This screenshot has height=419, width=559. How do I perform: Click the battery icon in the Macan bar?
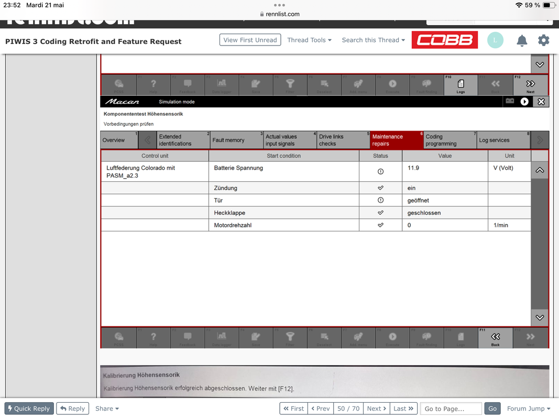pos(510,101)
